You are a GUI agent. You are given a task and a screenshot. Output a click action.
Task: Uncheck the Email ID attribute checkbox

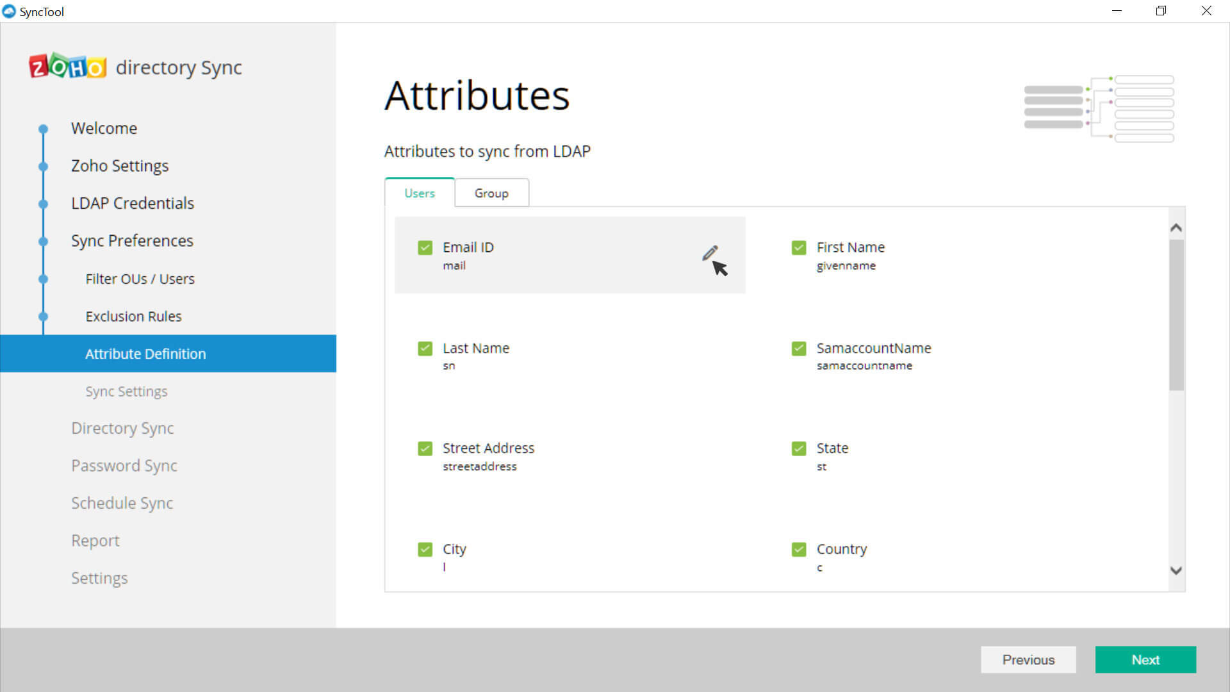coord(425,248)
